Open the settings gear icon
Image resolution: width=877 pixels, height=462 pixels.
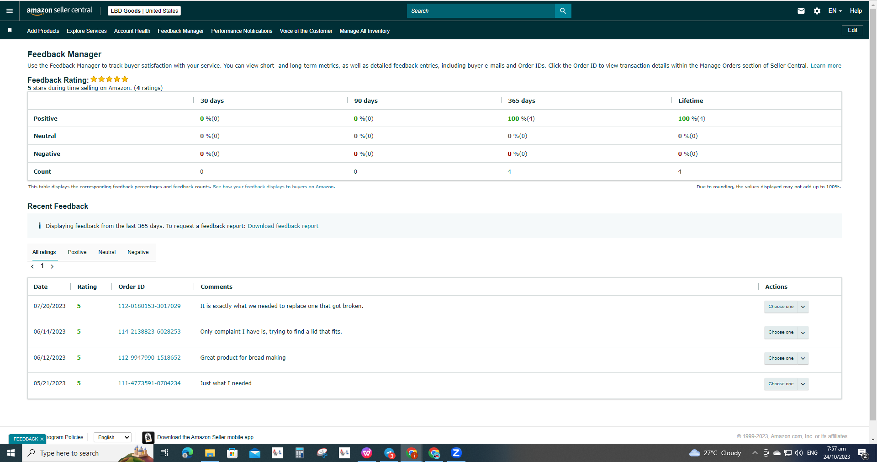(817, 11)
